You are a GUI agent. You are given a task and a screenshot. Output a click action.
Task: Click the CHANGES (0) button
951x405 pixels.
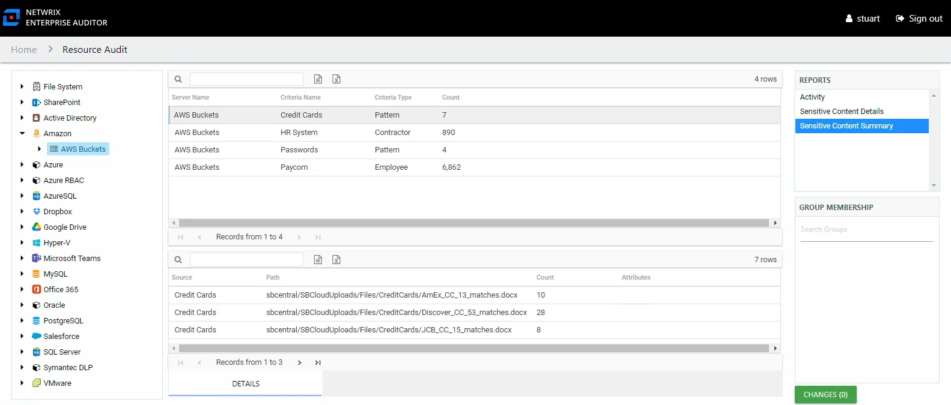pyautogui.click(x=825, y=395)
